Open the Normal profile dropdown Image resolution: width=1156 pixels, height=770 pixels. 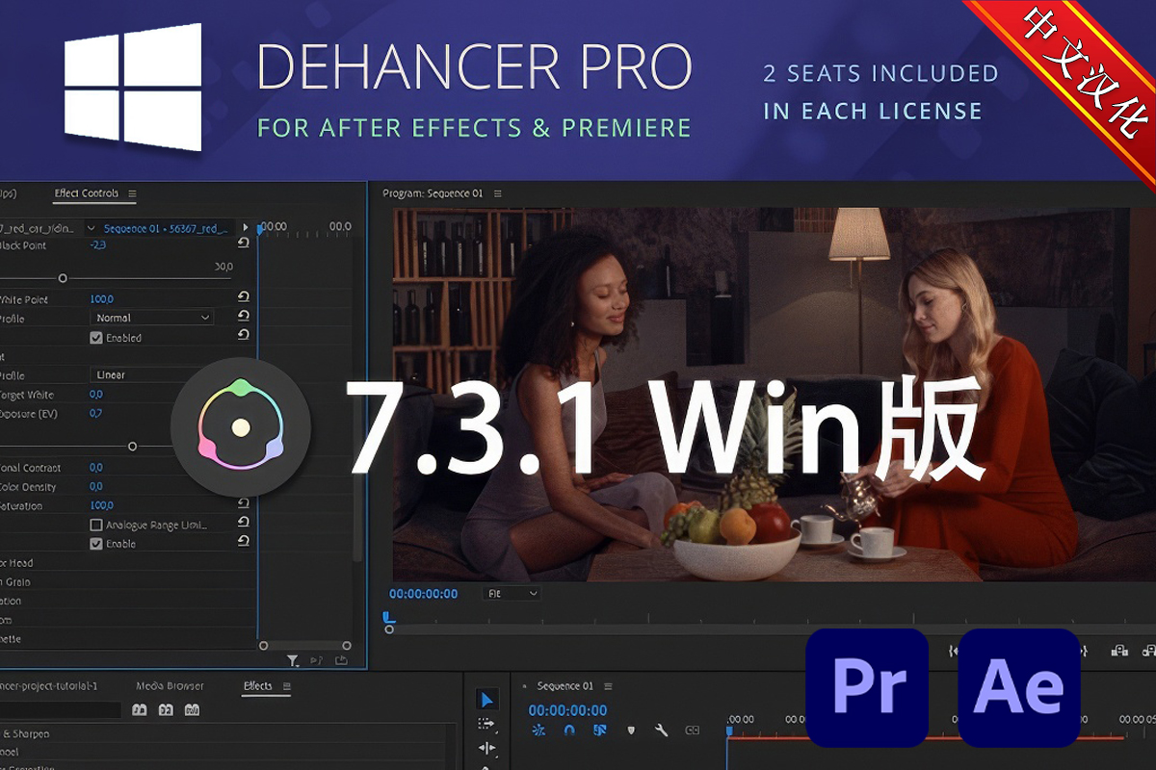tap(152, 318)
